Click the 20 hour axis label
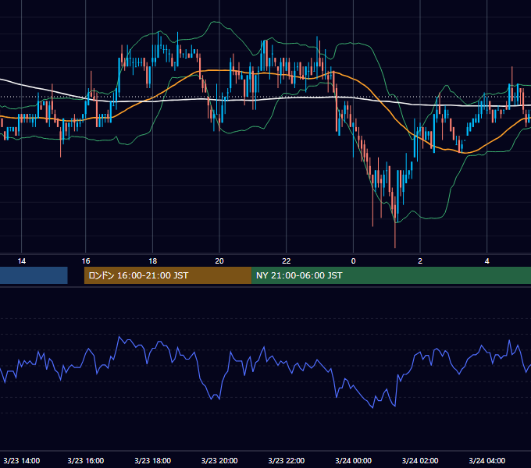 (219, 261)
